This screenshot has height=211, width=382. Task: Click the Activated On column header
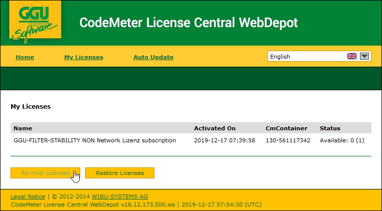215,128
